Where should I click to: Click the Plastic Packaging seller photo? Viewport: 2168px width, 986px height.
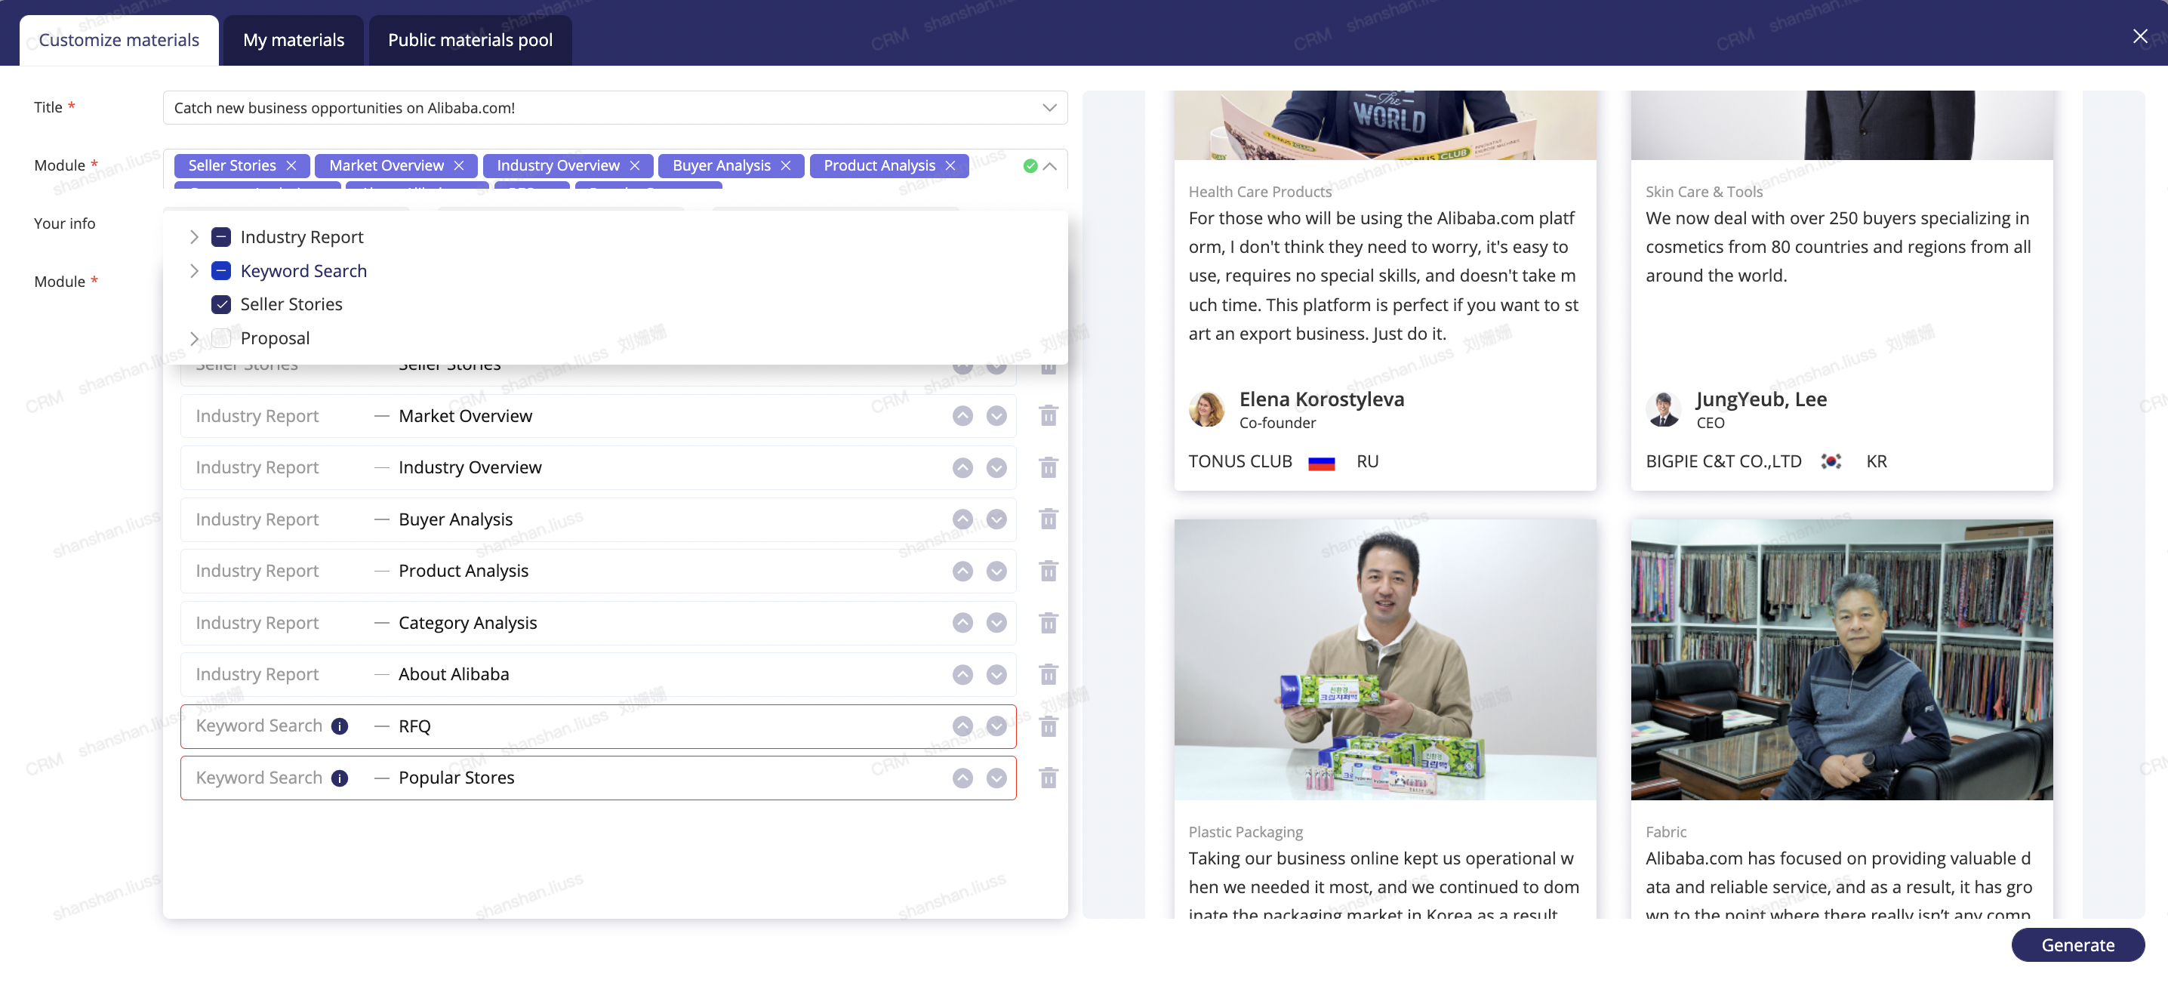click(1384, 659)
